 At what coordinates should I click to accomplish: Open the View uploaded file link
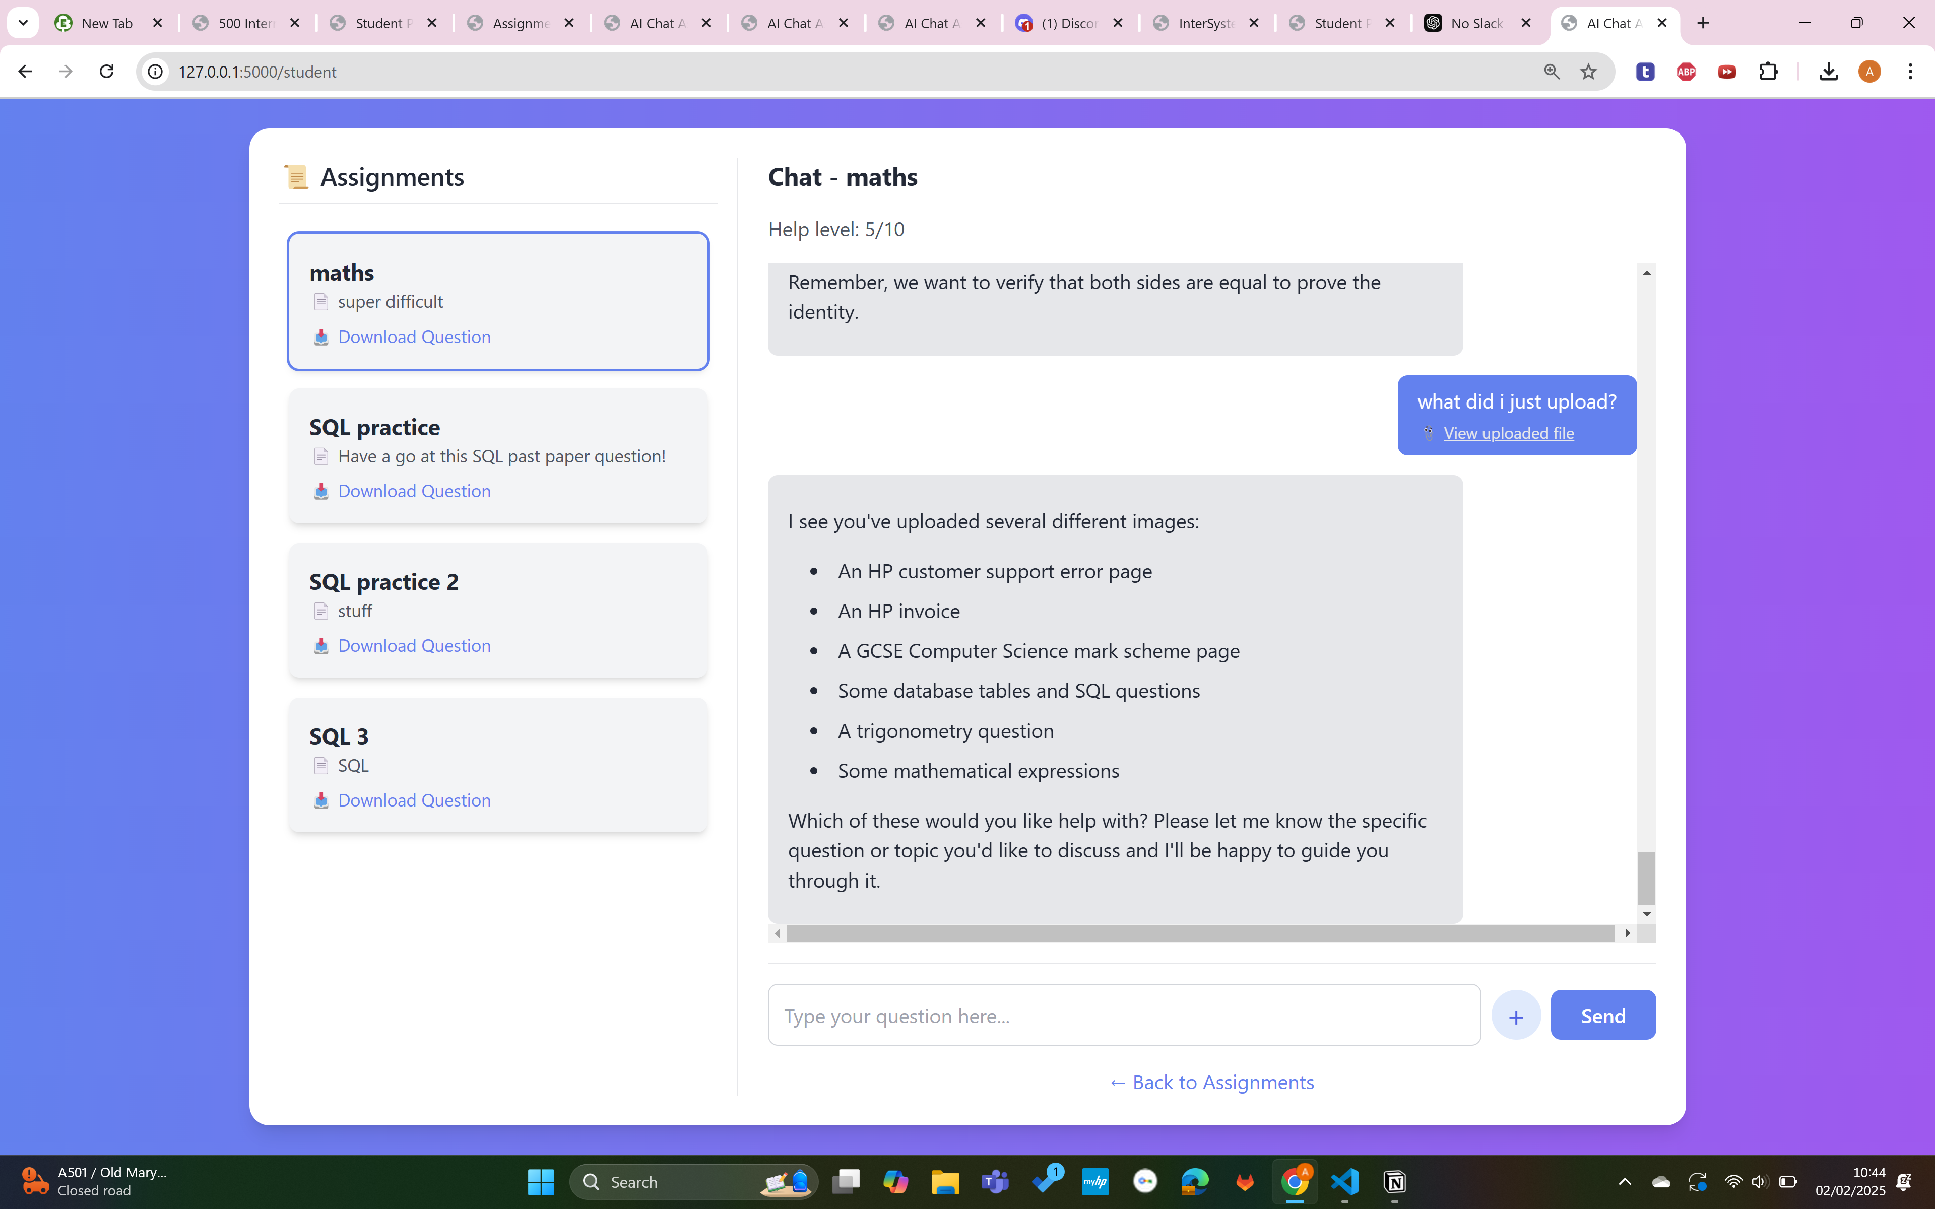tap(1508, 433)
